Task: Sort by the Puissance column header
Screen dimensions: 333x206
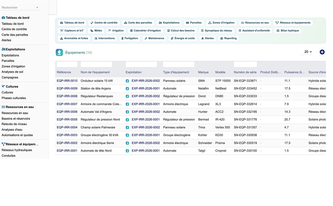Action: pos(295,72)
